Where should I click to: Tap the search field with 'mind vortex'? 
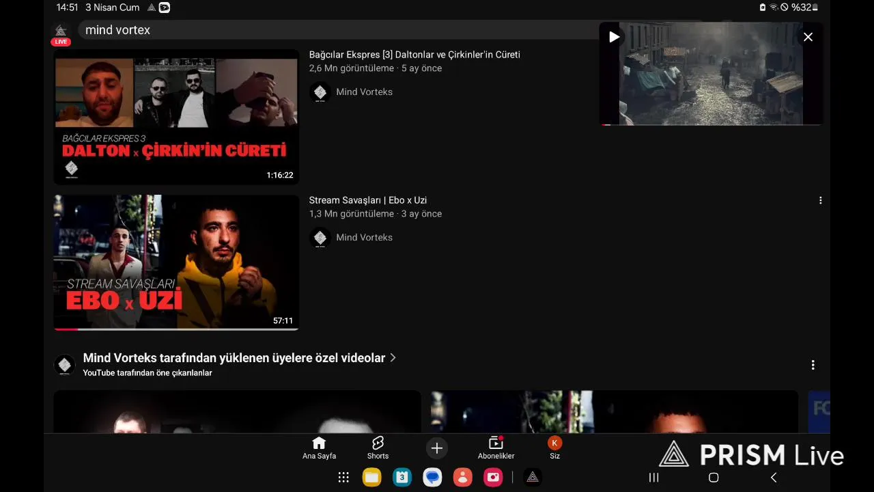[338, 30]
